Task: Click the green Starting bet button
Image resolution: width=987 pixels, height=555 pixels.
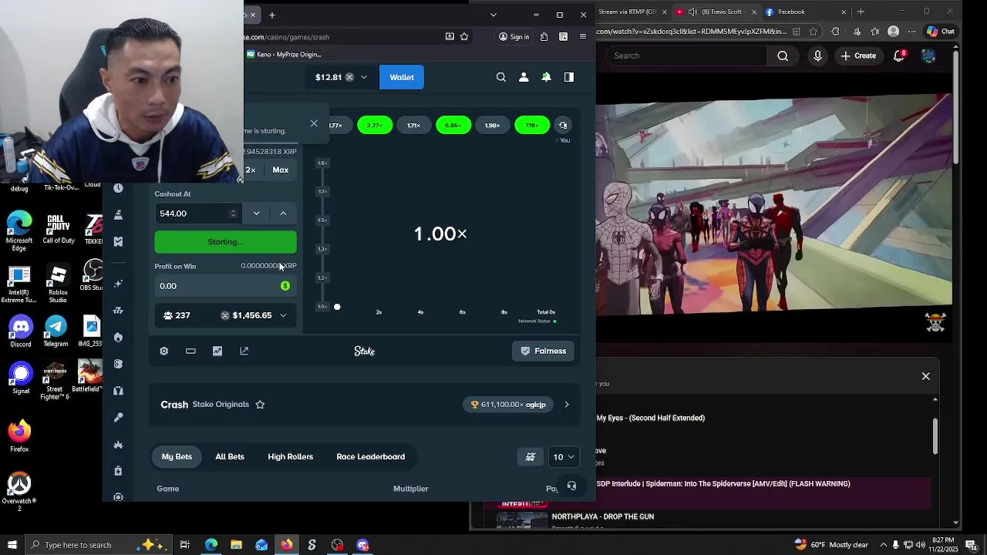Action: pos(225,242)
